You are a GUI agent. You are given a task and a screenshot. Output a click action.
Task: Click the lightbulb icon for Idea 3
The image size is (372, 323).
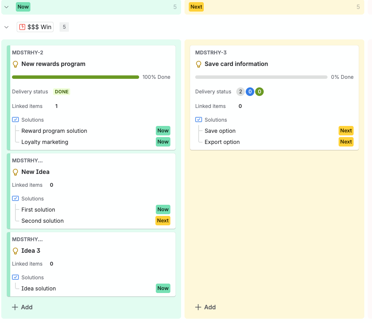(15, 251)
